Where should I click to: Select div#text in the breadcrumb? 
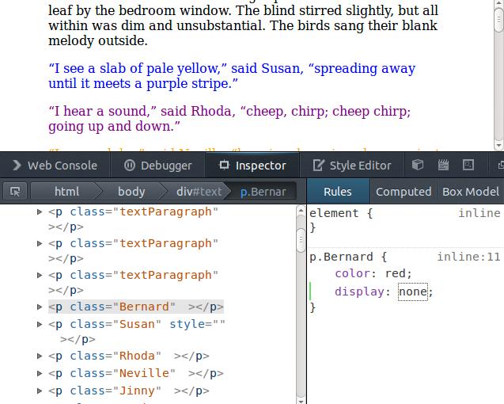click(x=199, y=192)
